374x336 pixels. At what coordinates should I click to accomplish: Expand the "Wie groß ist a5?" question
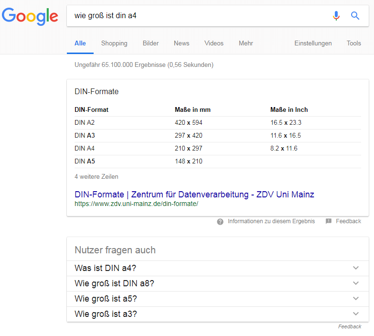(x=218, y=299)
